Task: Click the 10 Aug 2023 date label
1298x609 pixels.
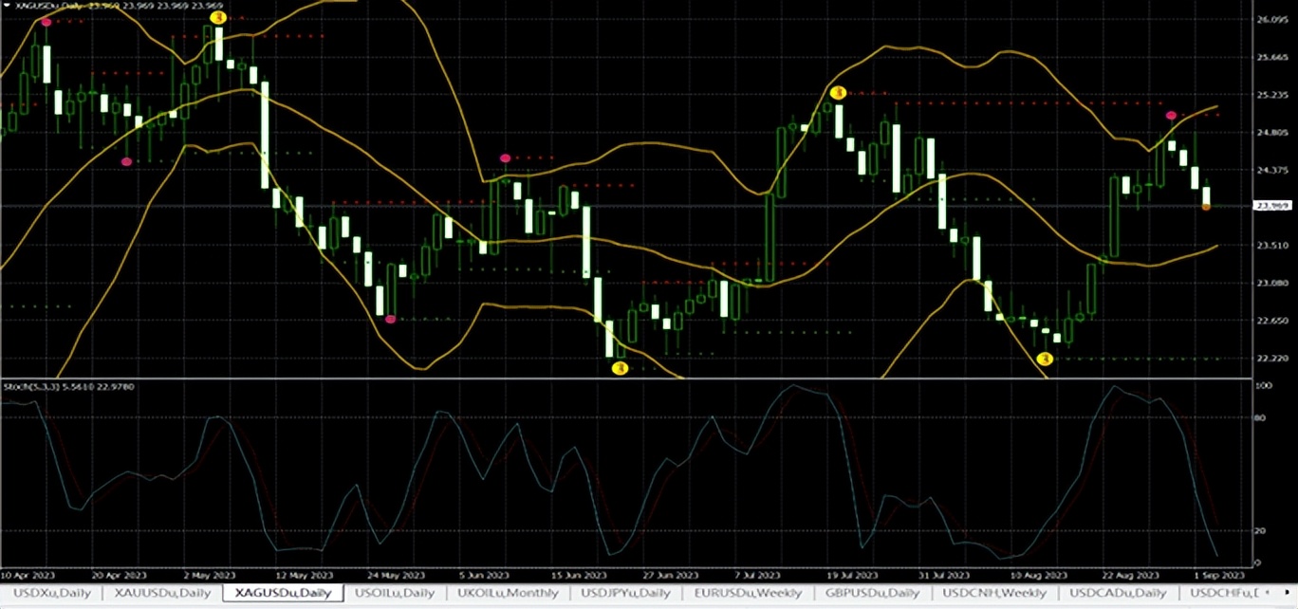Action: (1040, 576)
